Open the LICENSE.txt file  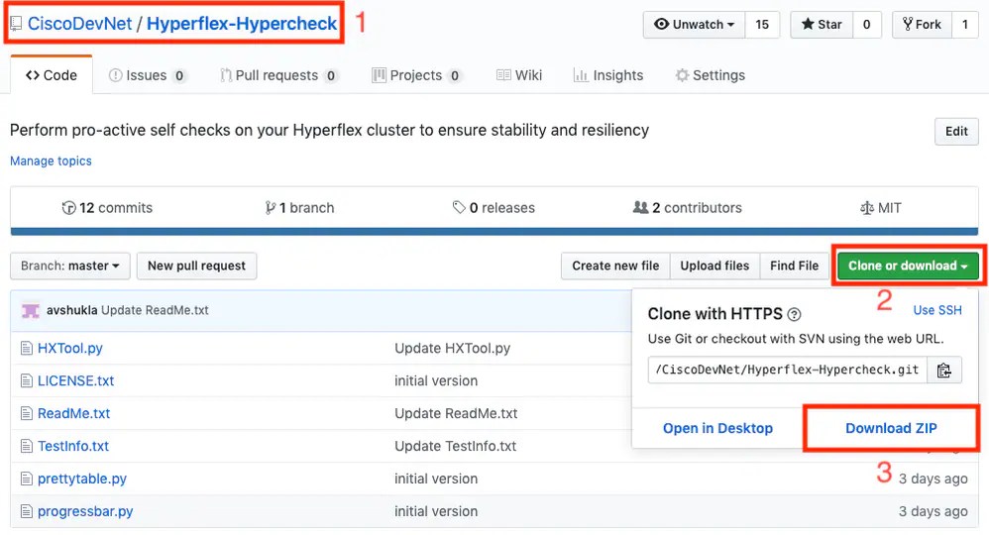pos(75,381)
